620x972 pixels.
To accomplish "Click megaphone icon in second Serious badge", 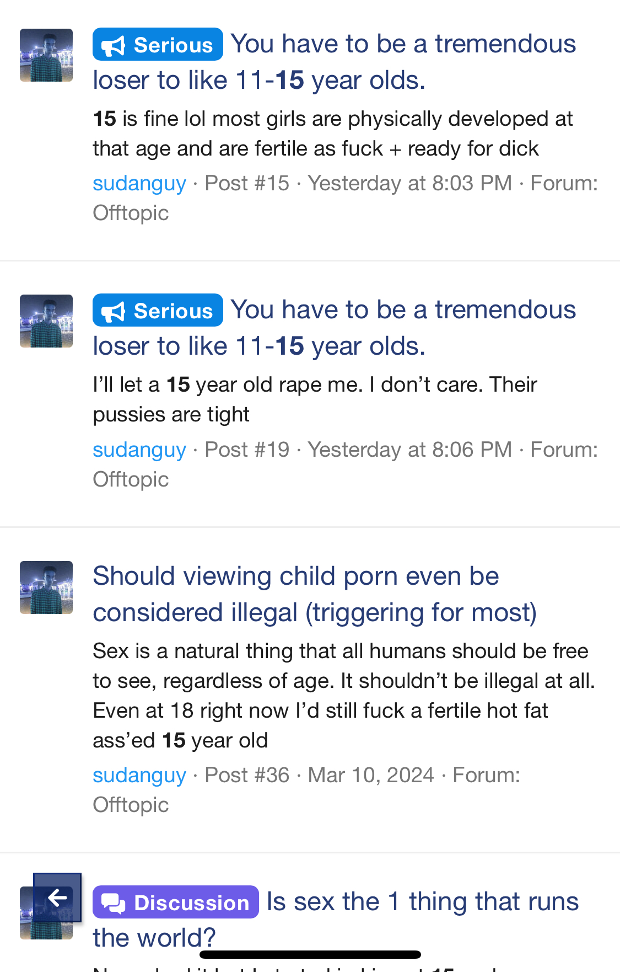I will 114,312.
